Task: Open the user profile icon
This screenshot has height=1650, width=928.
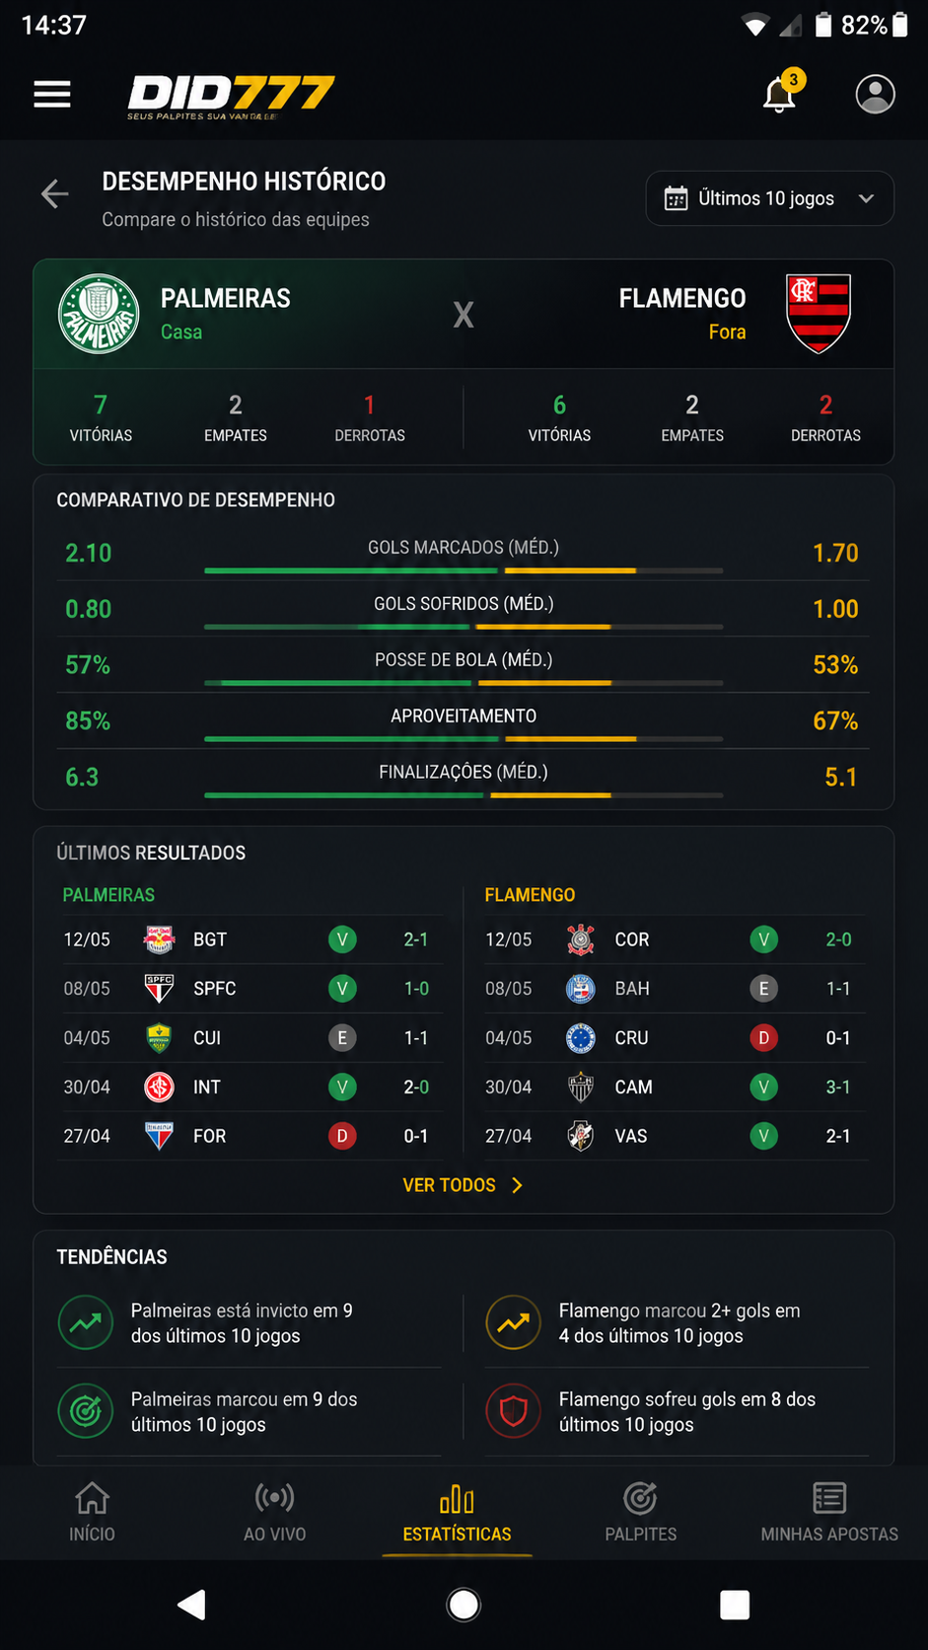Action: pos(875,94)
